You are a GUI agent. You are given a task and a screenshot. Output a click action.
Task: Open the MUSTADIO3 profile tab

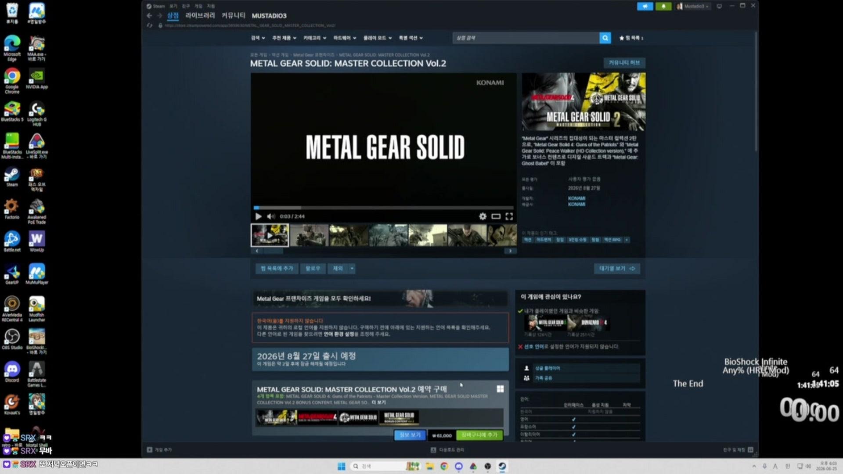pyautogui.click(x=269, y=16)
